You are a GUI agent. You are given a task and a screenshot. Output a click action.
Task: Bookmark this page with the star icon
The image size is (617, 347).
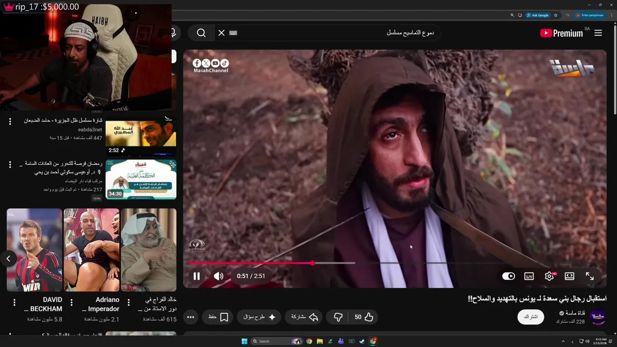(x=556, y=15)
